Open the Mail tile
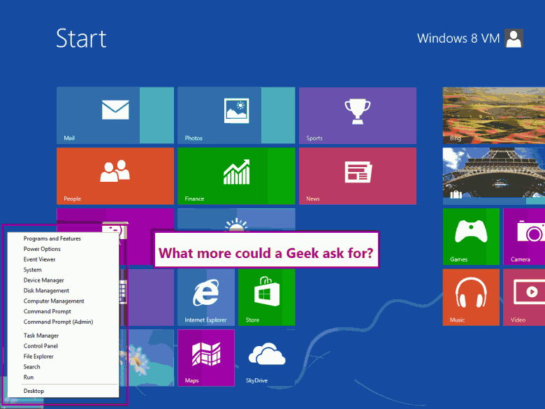This screenshot has width=545, height=409. [x=115, y=115]
